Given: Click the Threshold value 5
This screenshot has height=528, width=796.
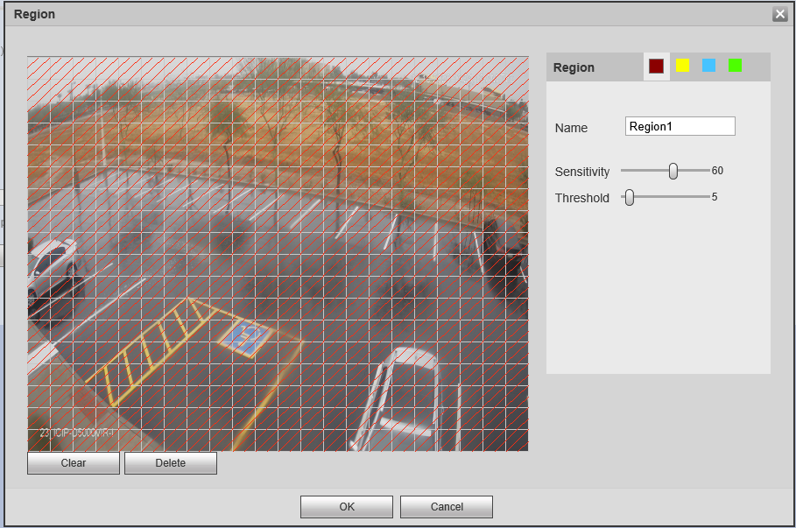Looking at the screenshot, I should pos(715,197).
